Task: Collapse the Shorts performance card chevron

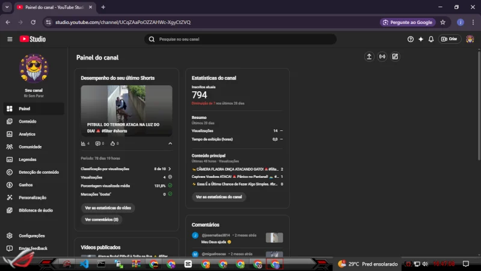Action: tap(170, 144)
